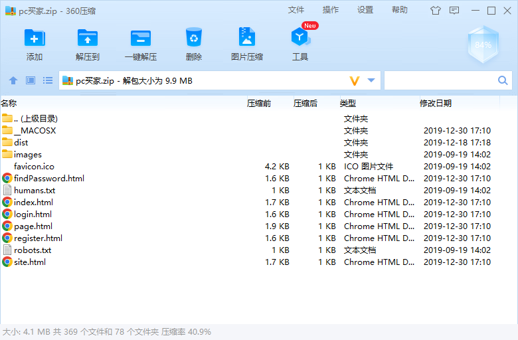Viewport: 518px width, 340px height.
Task: Open the Settings (设置) menu
Action: pyautogui.click(x=365, y=10)
